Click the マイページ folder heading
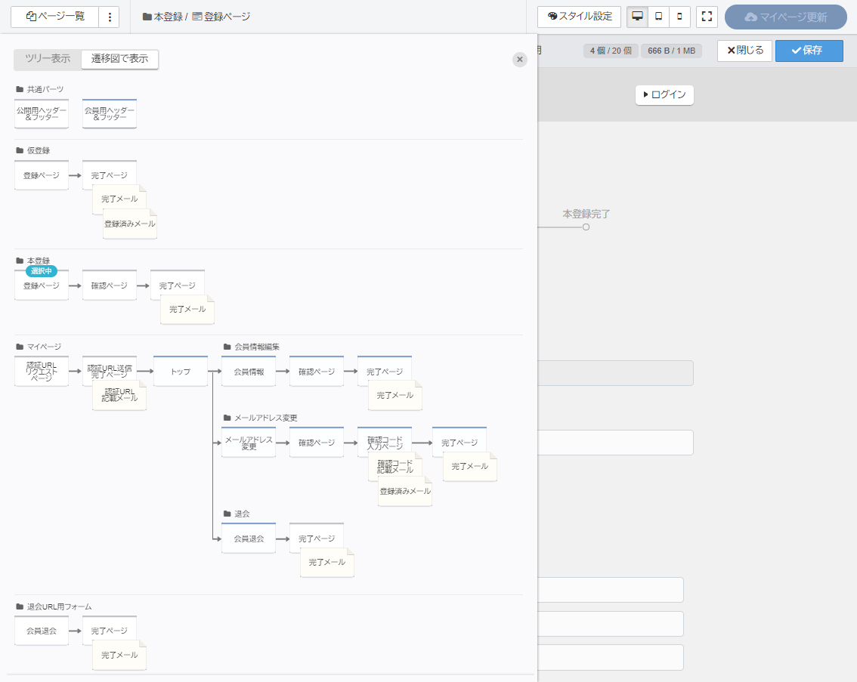857x682 pixels. tap(39, 347)
